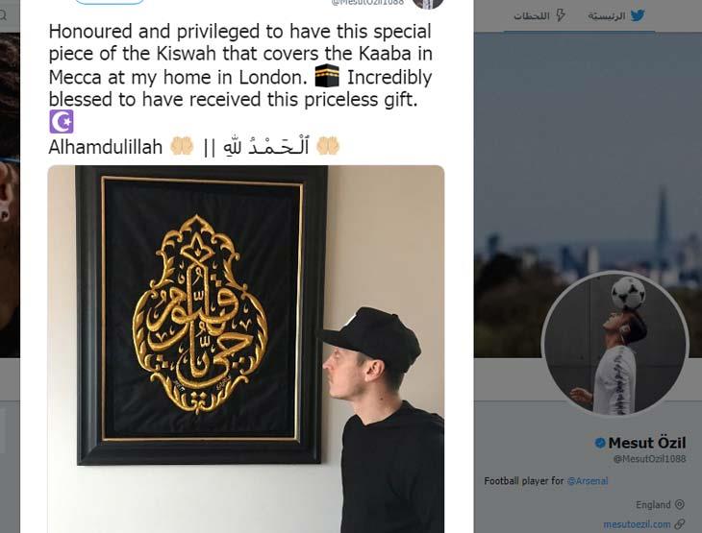702x533 pixels.
Task: Click the purple crescent moon emoji
Action: [x=61, y=122]
